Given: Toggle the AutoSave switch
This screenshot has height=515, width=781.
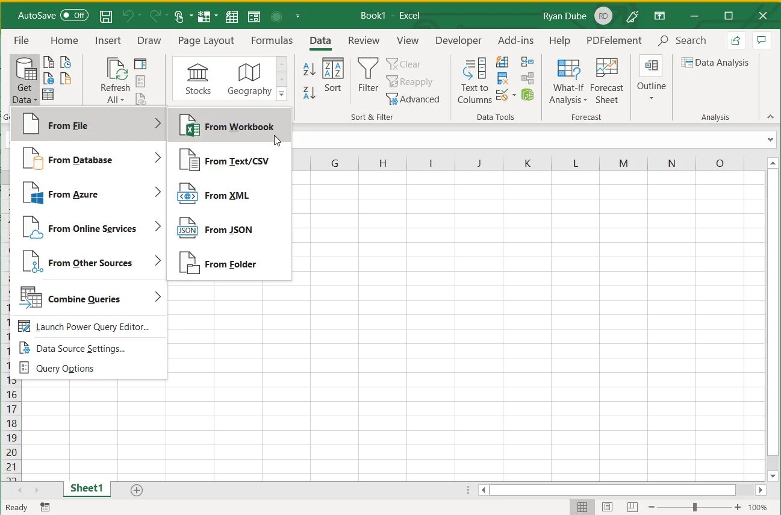Looking at the screenshot, I should pyautogui.click(x=74, y=16).
